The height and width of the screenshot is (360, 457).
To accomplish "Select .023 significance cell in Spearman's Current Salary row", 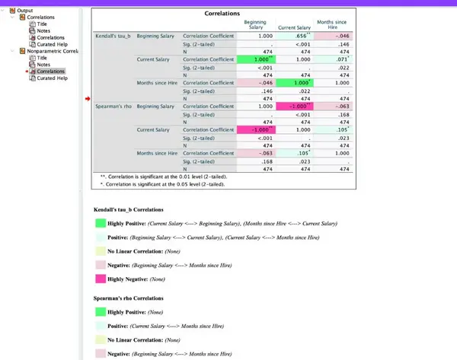I will click(x=333, y=138).
